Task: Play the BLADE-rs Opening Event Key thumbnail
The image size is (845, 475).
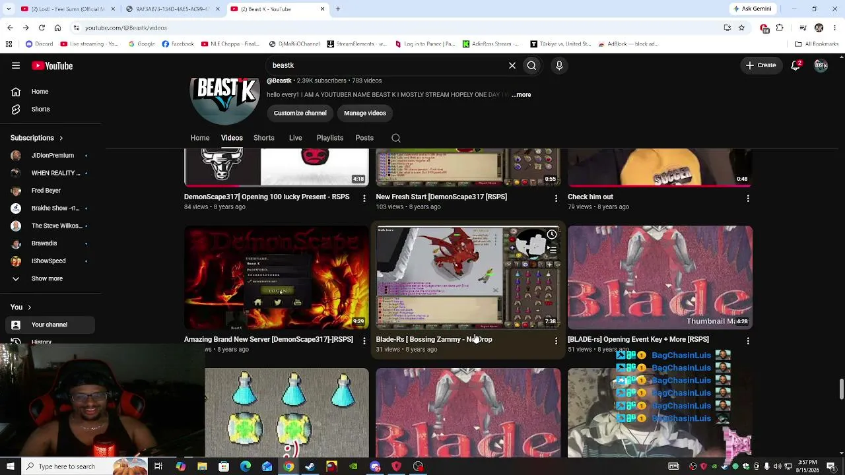Action: coord(660,277)
